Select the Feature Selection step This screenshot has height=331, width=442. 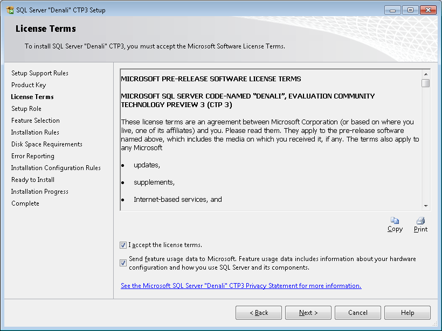click(x=35, y=121)
